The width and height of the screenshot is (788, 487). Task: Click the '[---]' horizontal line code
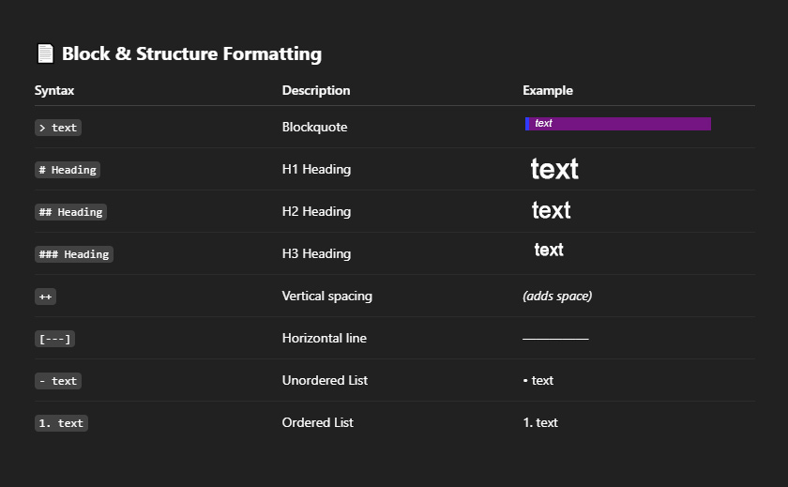pyautogui.click(x=54, y=339)
